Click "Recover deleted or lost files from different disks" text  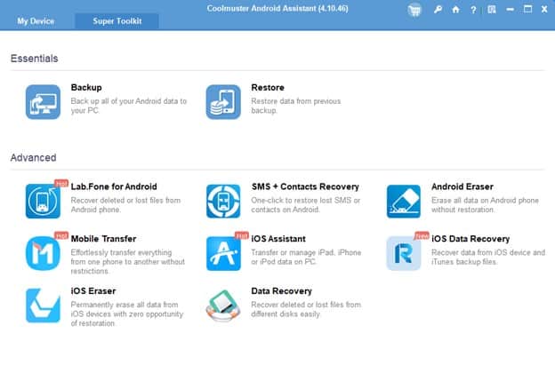pos(306,309)
